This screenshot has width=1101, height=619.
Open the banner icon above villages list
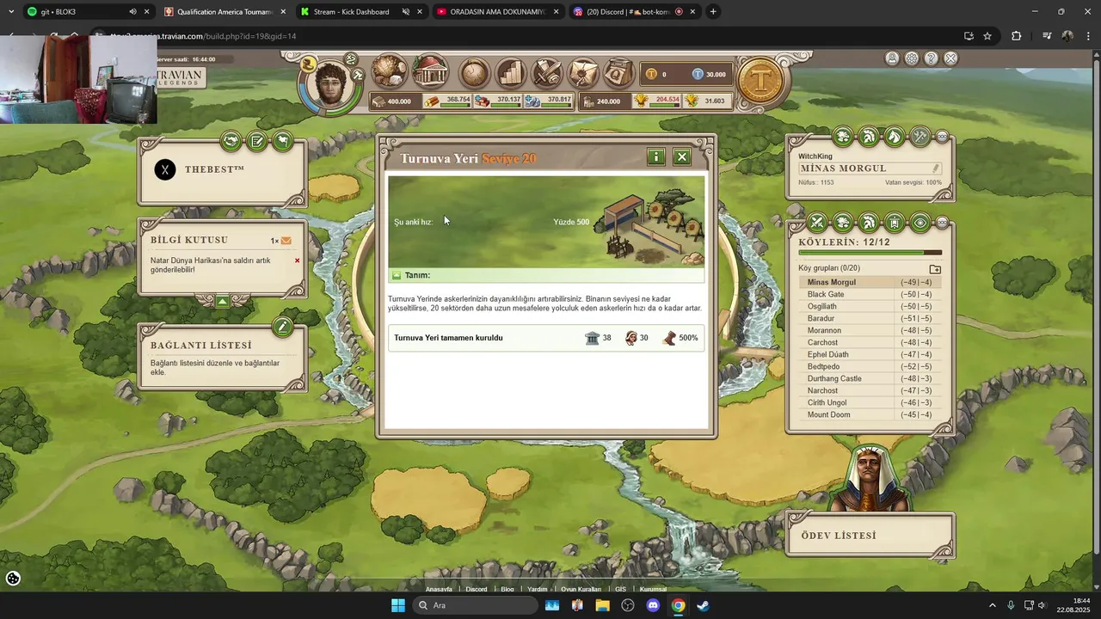[x=895, y=223]
